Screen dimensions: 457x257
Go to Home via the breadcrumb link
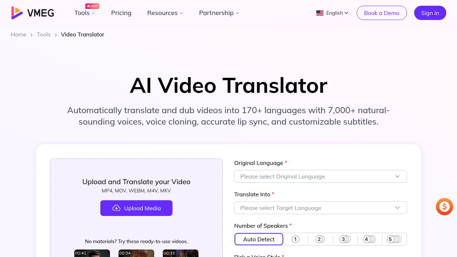[x=18, y=34]
